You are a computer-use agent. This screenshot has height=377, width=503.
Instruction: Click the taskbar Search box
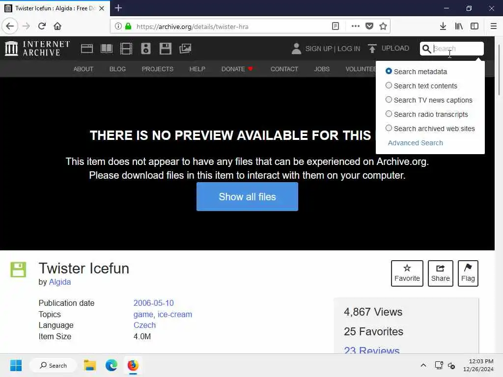[x=53, y=365]
